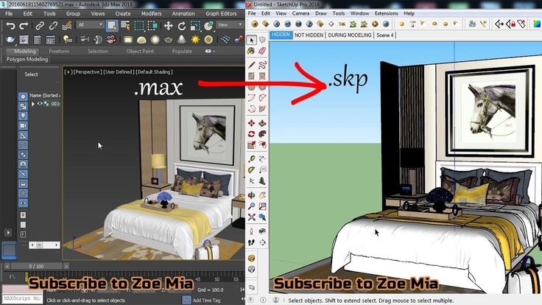542x305 pixels.
Task: Expand the 001 node in Scene Explorer
Action: pyautogui.click(x=33, y=104)
